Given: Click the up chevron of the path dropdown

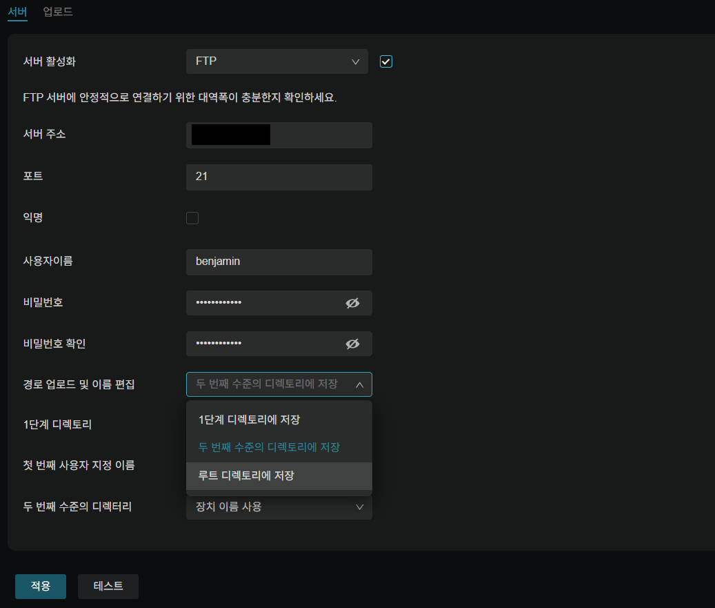Looking at the screenshot, I should coord(360,385).
